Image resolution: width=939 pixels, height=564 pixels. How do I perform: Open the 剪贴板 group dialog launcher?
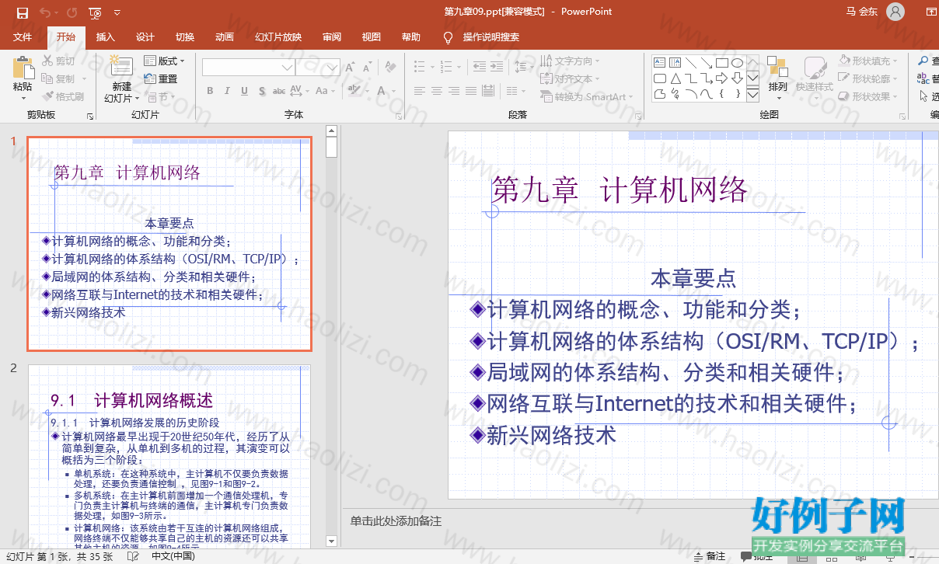[x=90, y=116]
